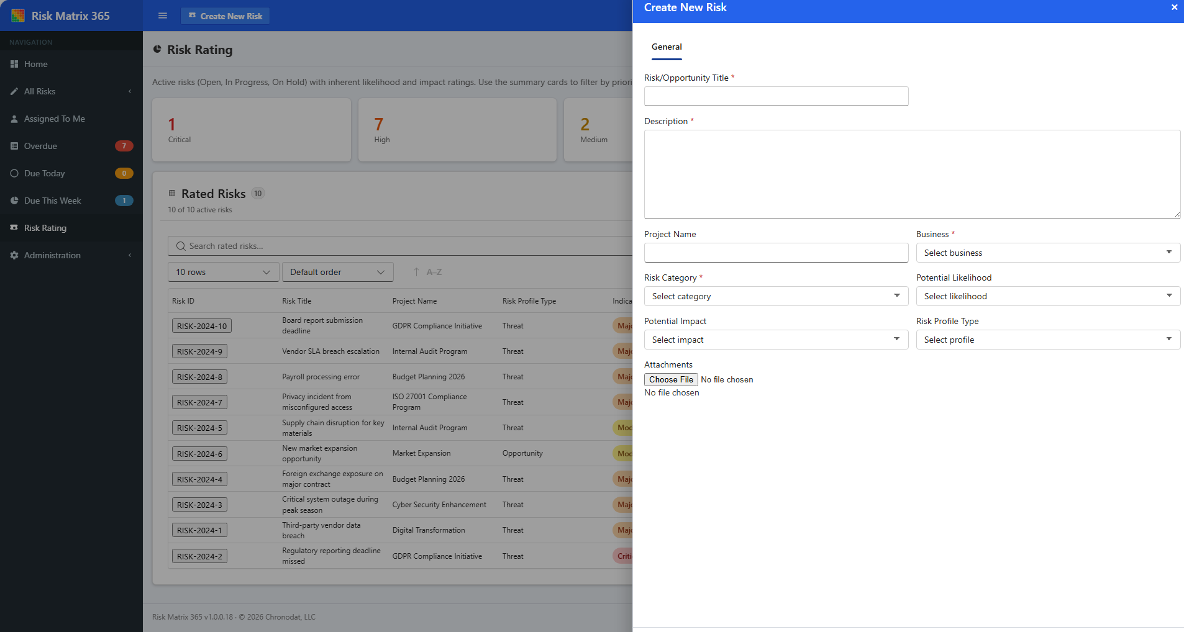Open Assigned To Me in navigation

pyautogui.click(x=71, y=119)
